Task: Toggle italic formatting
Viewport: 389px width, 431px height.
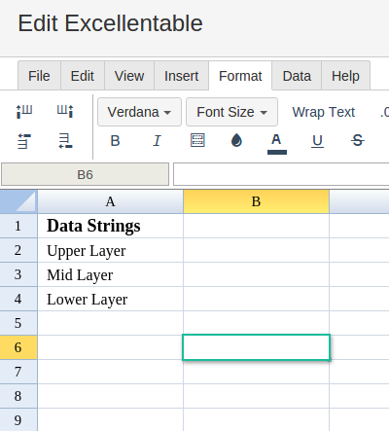Action: 157,140
